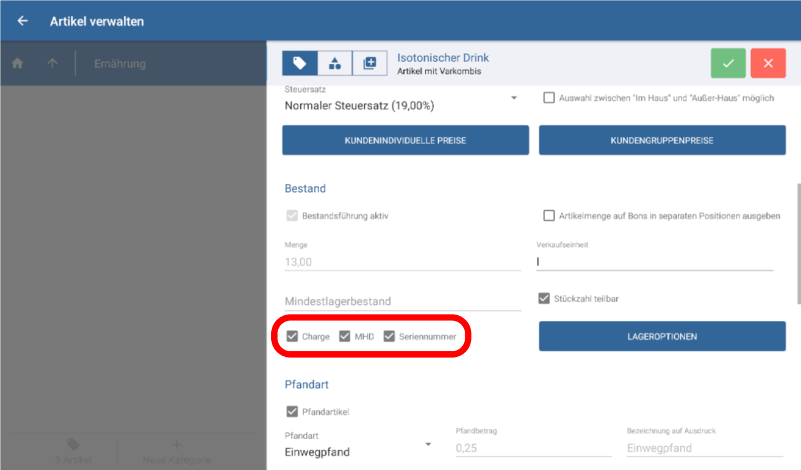801x470 pixels.
Task: Click the vertical scrollbar of article form
Action: 798,243
